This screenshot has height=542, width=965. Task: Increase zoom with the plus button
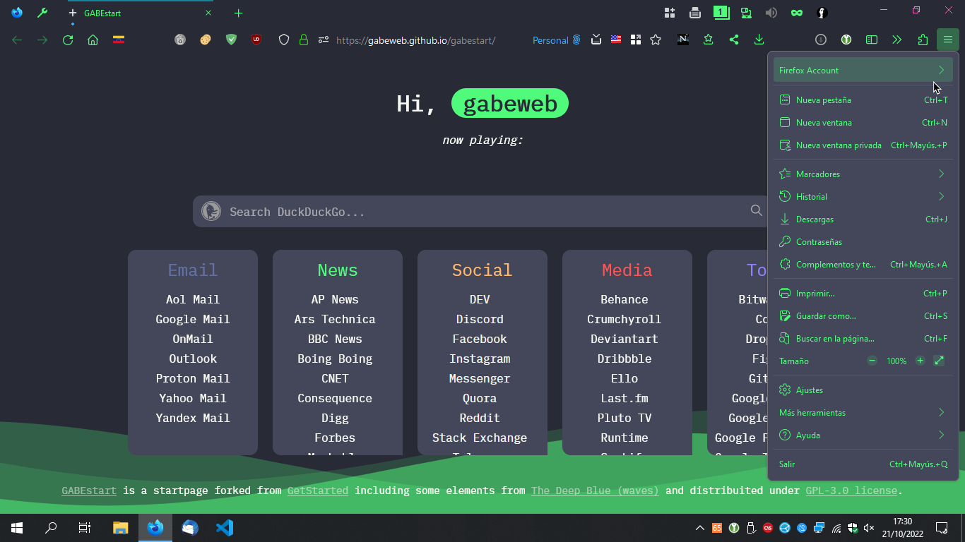[920, 361]
